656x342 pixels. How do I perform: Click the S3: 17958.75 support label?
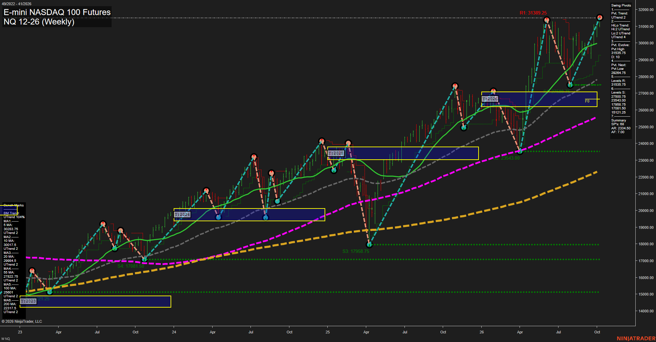click(x=356, y=251)
